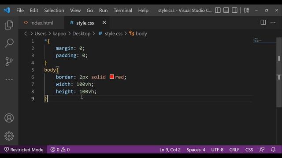Click the Ln 9, Col 2 status item
The image size is (282, 158).
[170, 150]
